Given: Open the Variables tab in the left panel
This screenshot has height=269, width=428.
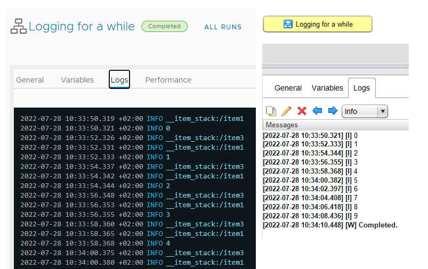Looking at the screenshot, I should point(77,80).
